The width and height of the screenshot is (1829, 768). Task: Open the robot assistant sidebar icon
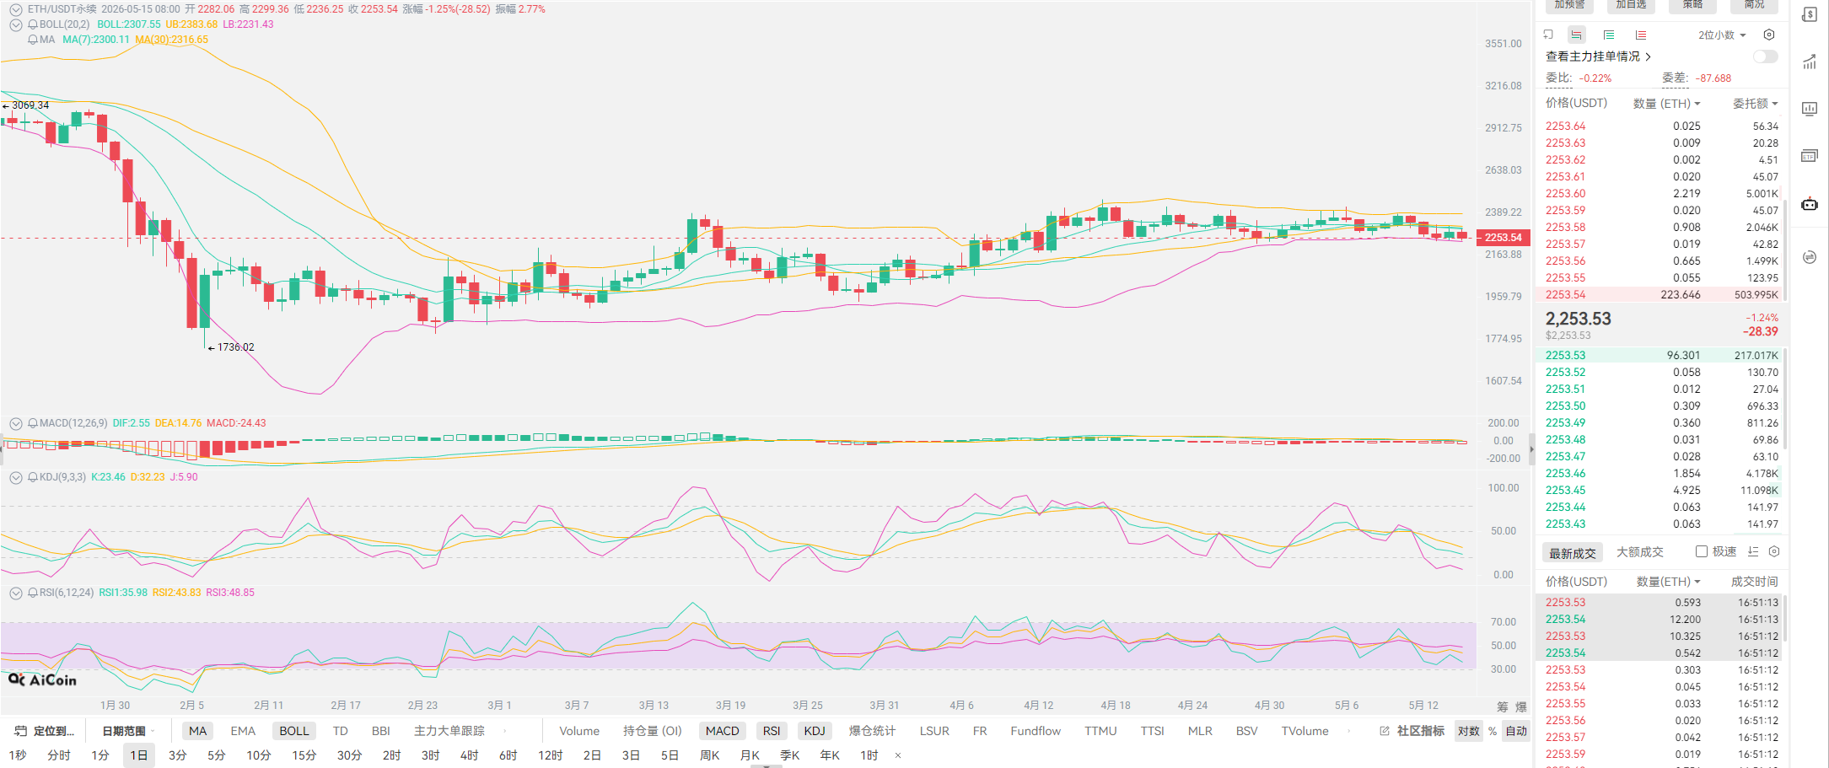(x=1810, y=204)
